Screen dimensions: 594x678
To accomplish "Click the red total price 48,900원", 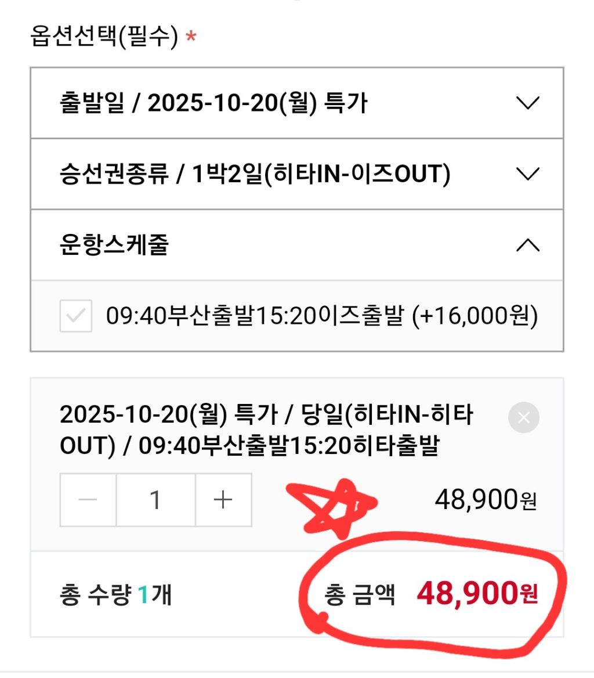I will point(477,594).
